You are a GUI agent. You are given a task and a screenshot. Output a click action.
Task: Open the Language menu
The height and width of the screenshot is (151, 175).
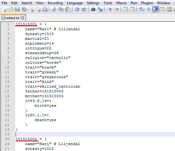(75, 3)
